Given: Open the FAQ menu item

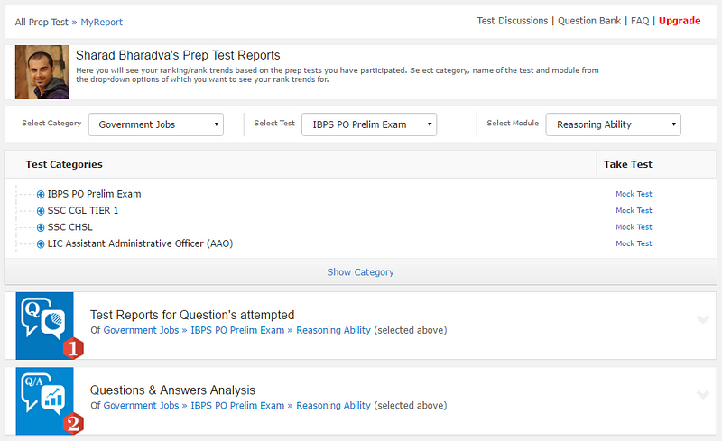Looking at the screenshot, I should [640, 21].
